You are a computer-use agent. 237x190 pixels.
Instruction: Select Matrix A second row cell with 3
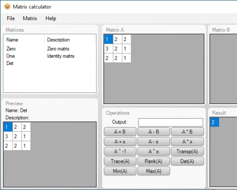(108, 49)
